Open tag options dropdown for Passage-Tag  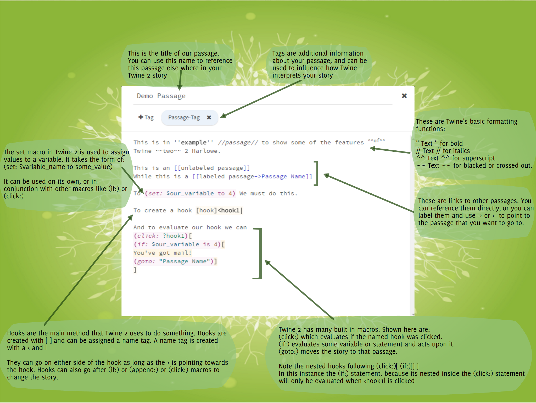(x=184, y=118)
